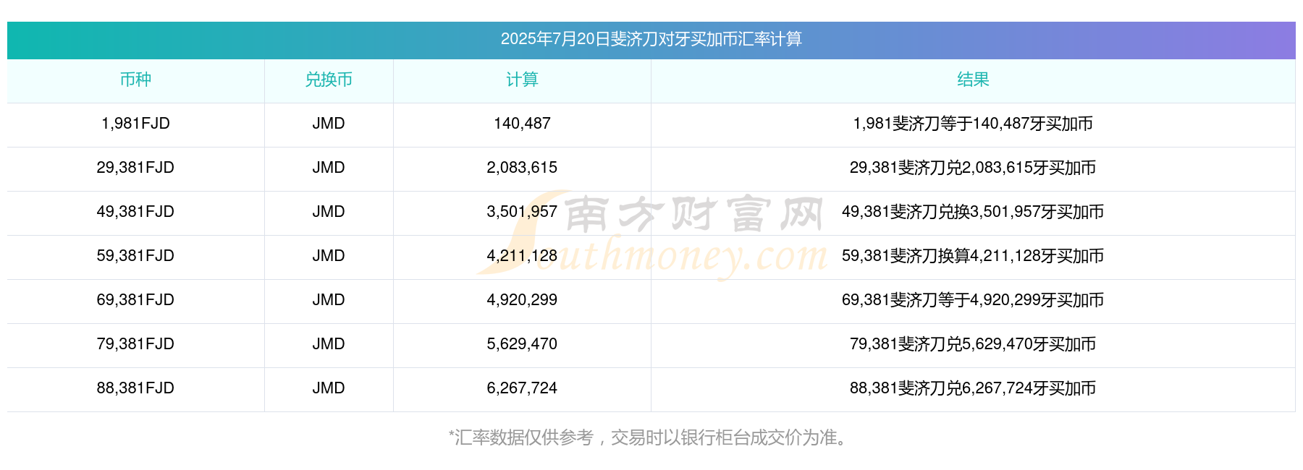Click the calculated value 6,267,724
This screenshot has width=1303, height=470.
point(522,388)
